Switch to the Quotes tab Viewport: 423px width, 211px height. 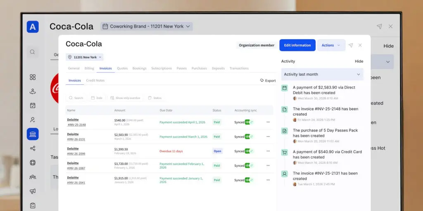click(122, 68)
